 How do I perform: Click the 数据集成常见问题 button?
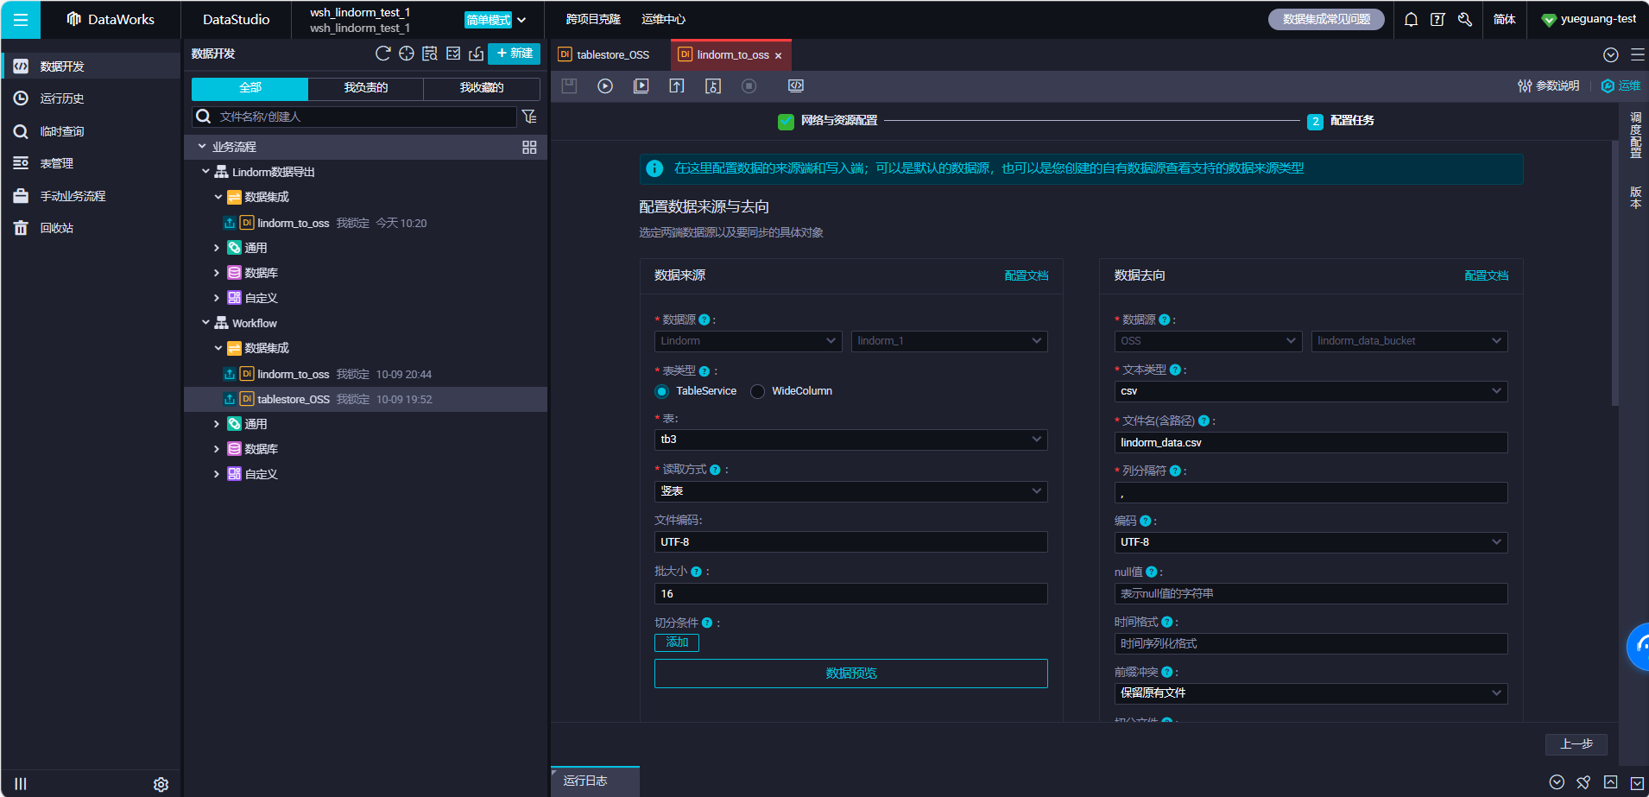pos(1326,19)
